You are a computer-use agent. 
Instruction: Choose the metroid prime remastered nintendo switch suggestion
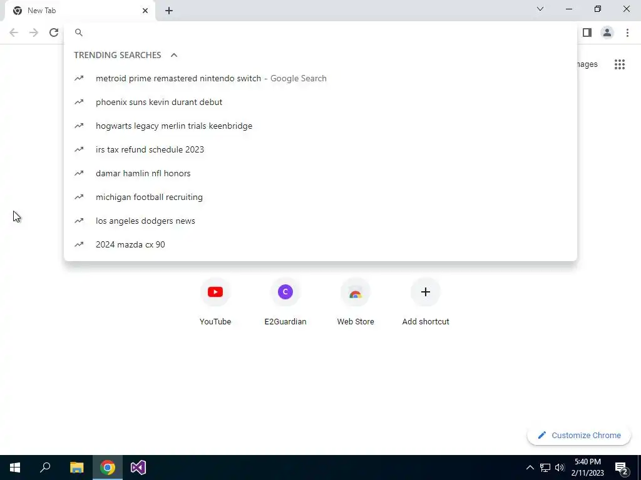pos(320,78)
